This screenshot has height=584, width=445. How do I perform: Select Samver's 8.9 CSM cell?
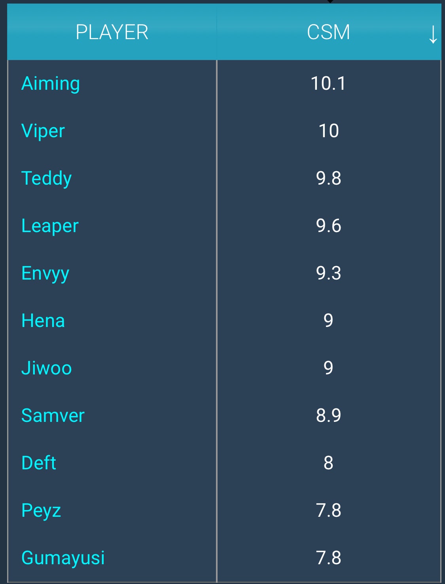click(329, 416)
